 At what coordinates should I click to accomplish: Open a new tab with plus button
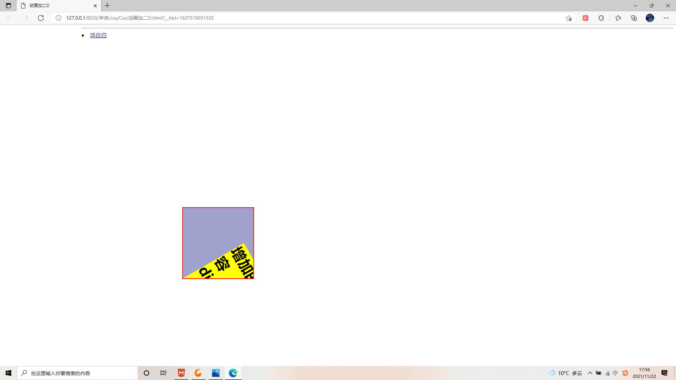pyautogui.click(x=107, y=6)
